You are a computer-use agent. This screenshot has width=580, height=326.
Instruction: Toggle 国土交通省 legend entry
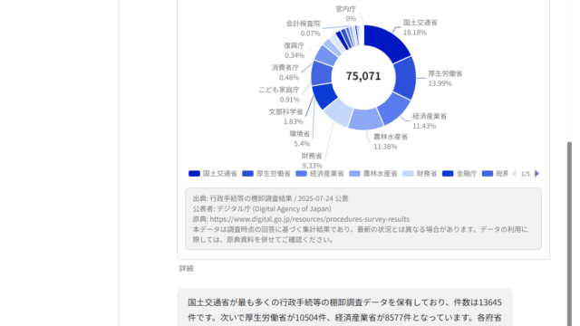213,174
